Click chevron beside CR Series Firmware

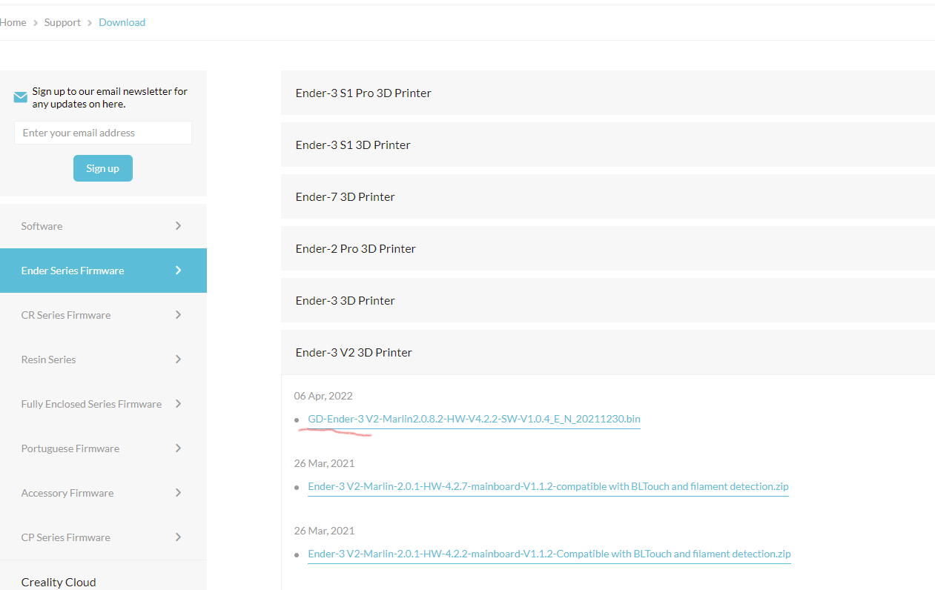[178, 314]
